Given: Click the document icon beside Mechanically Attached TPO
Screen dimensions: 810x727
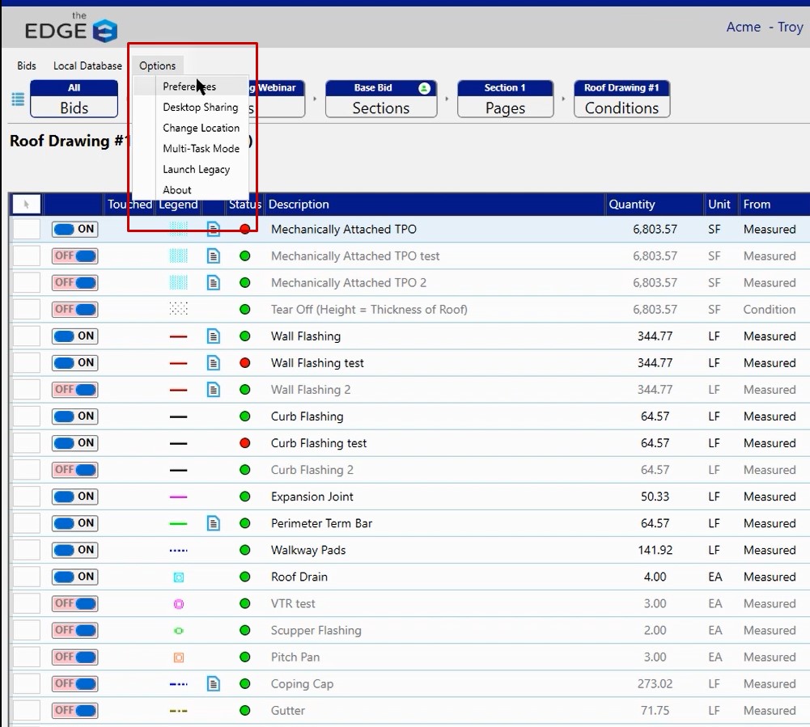Looking at the screenshot, I should (213, 230).
